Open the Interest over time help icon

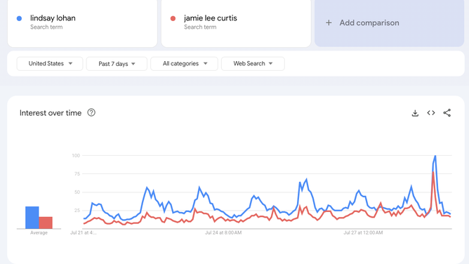[x=91, y=113]
